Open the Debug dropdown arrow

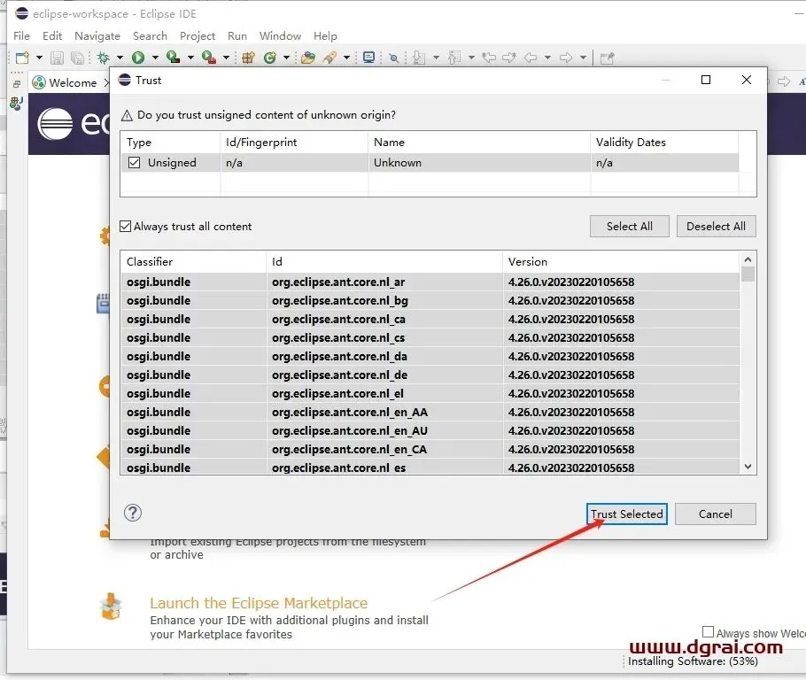point(120,58)
